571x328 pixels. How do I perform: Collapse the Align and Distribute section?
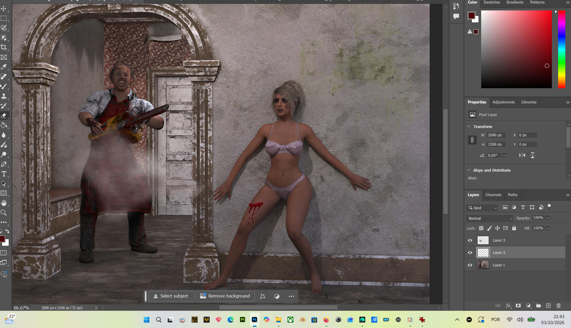tap(469, 170)
